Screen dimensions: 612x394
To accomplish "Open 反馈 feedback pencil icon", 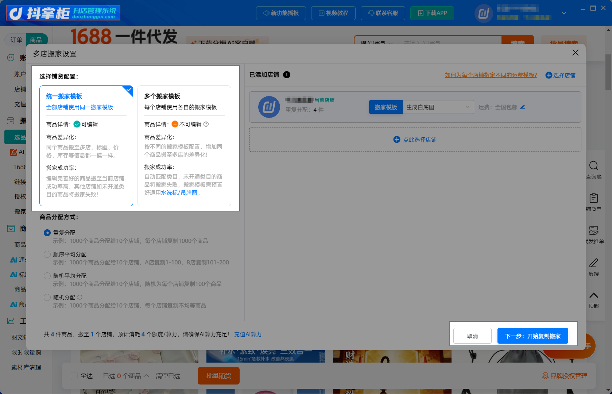I will click(593, 263).
